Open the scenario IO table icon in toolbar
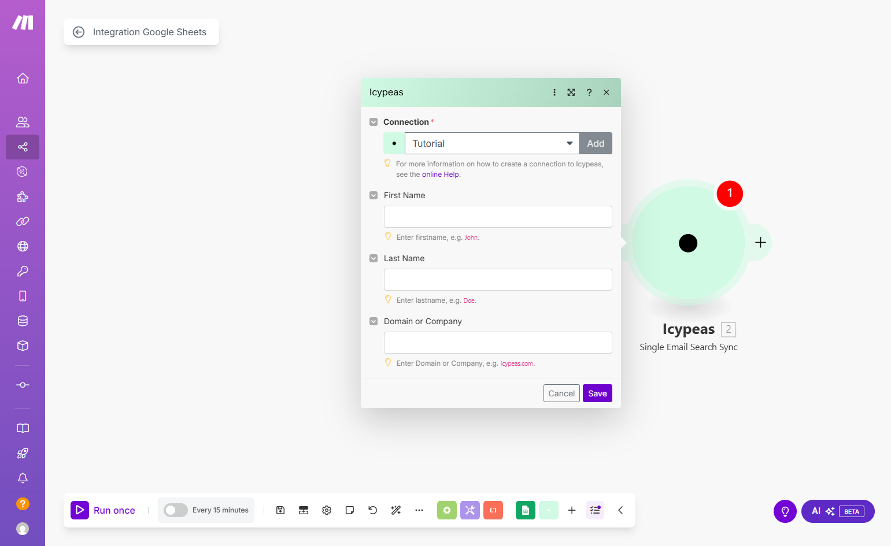 304,510
